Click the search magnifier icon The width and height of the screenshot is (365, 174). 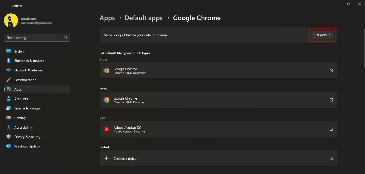click(66, 38)
